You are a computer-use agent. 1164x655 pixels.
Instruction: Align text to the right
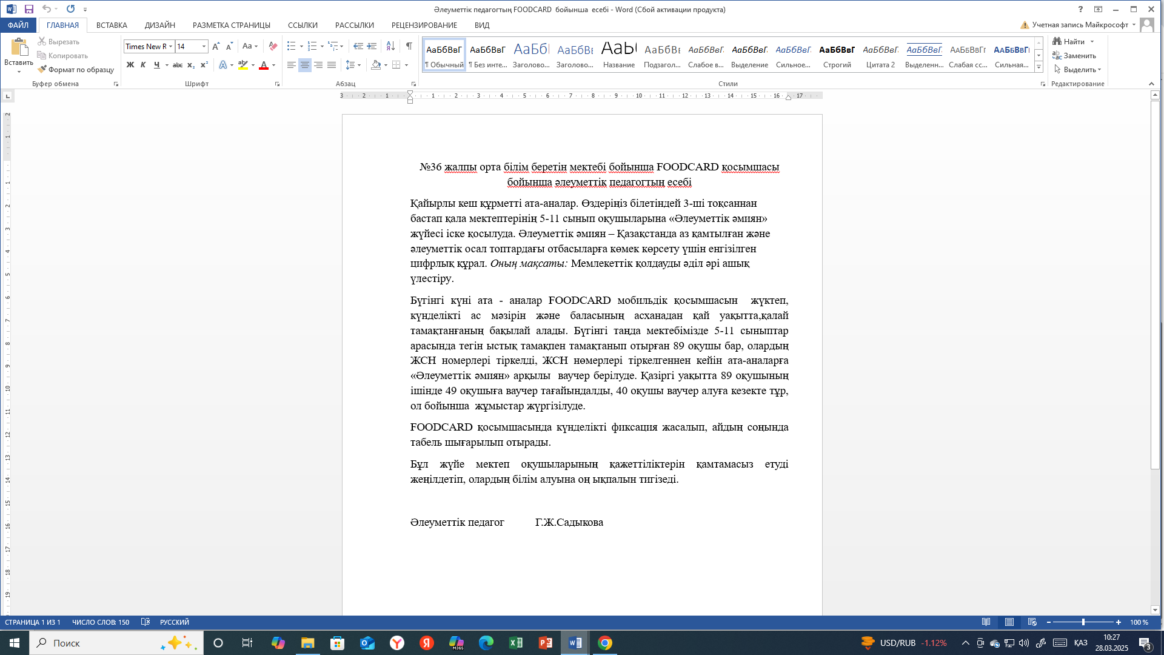(x=318, y=65)
